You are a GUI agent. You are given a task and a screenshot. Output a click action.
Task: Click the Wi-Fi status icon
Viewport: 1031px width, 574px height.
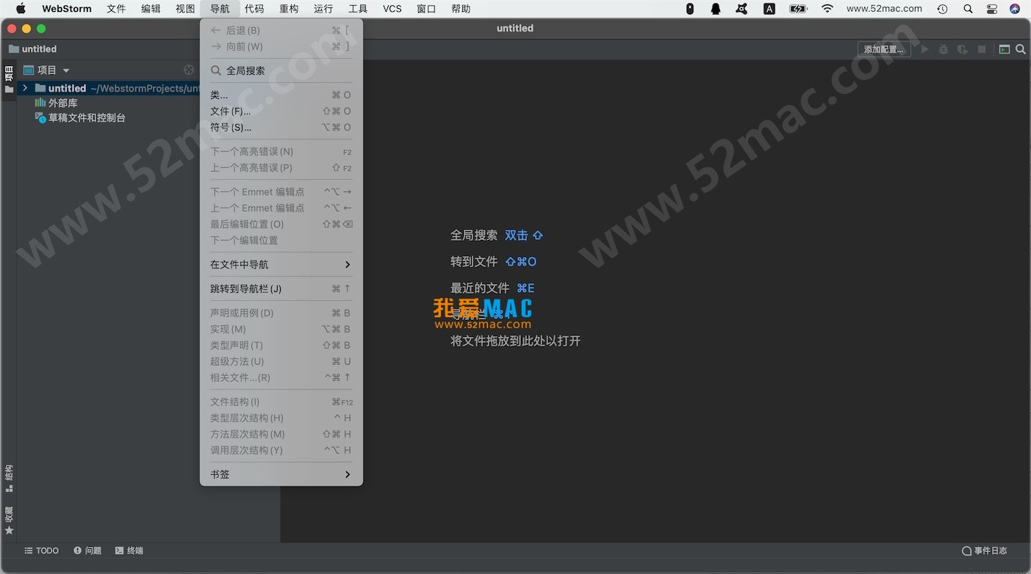click(827, 9)
